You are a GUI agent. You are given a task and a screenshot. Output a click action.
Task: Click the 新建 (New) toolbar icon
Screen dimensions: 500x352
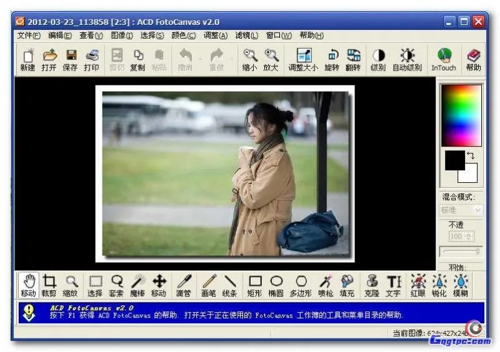coord(27,59)
